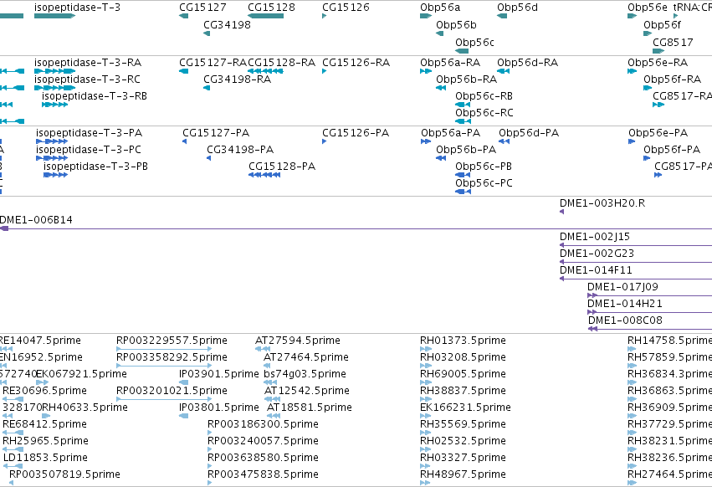
Task: Select the Obp56f gene label
Action: pyautogui.click(x=662, y=25)
